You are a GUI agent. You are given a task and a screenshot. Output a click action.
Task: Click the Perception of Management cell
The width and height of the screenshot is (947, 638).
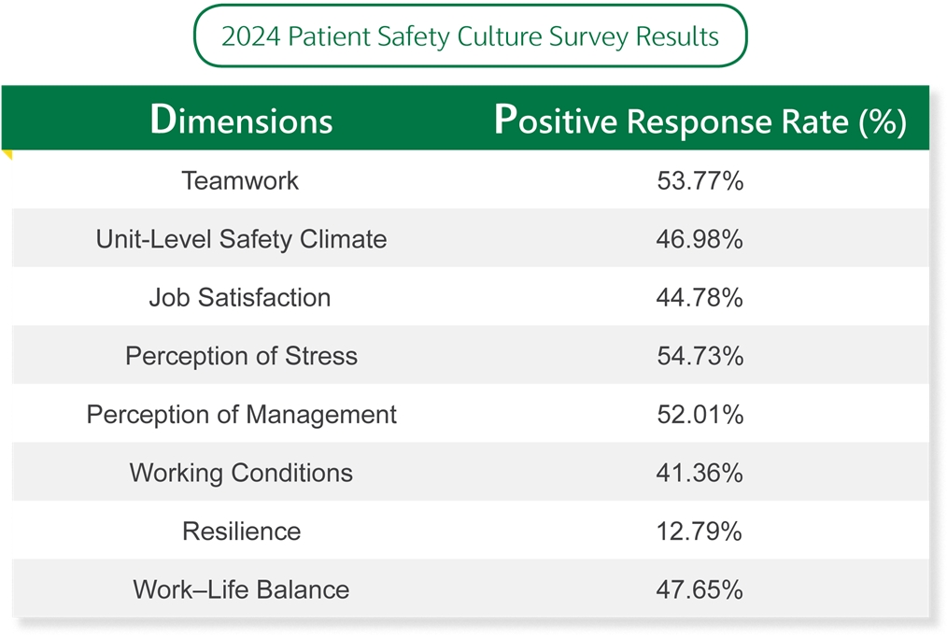(x=241, y=415)
